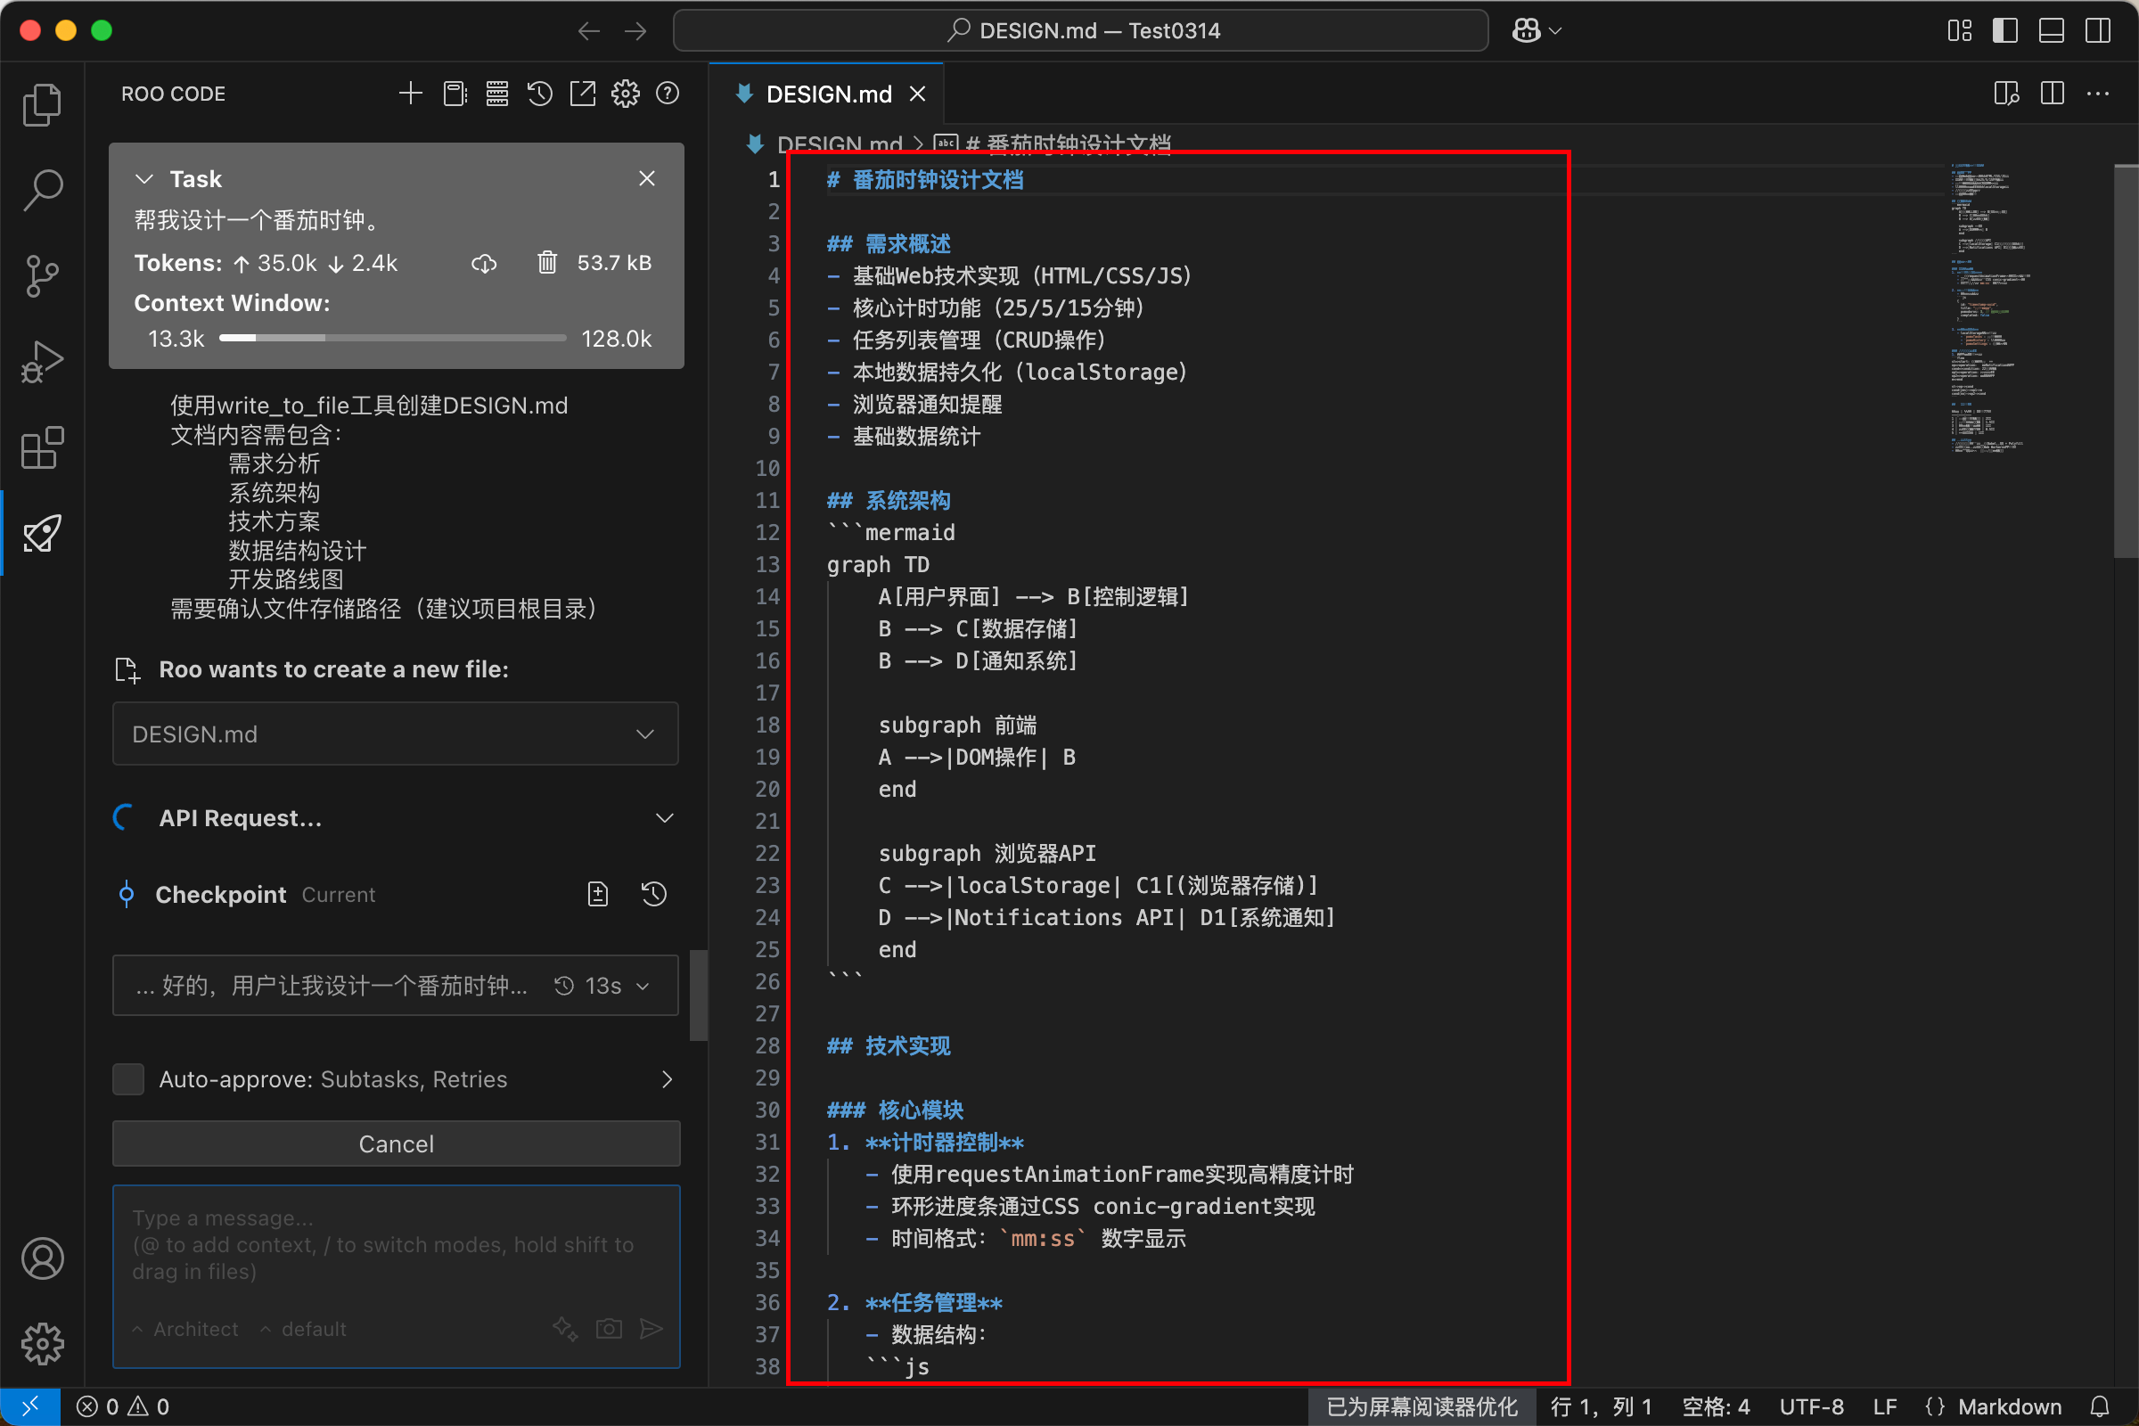This screenshot has width=2139, height=1426.
Task: Click Markdown language mode in status bar
Action: [2008, 1407]
